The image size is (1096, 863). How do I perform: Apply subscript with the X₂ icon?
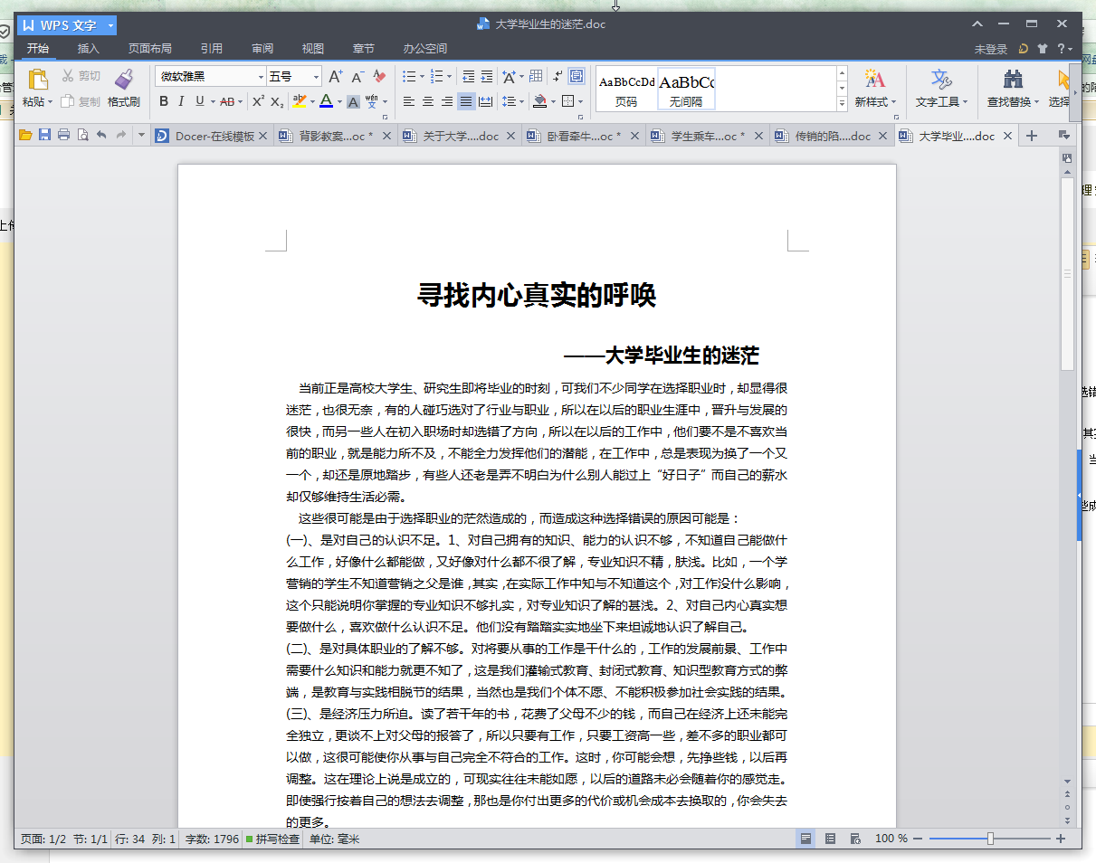[x=277, y=101]
